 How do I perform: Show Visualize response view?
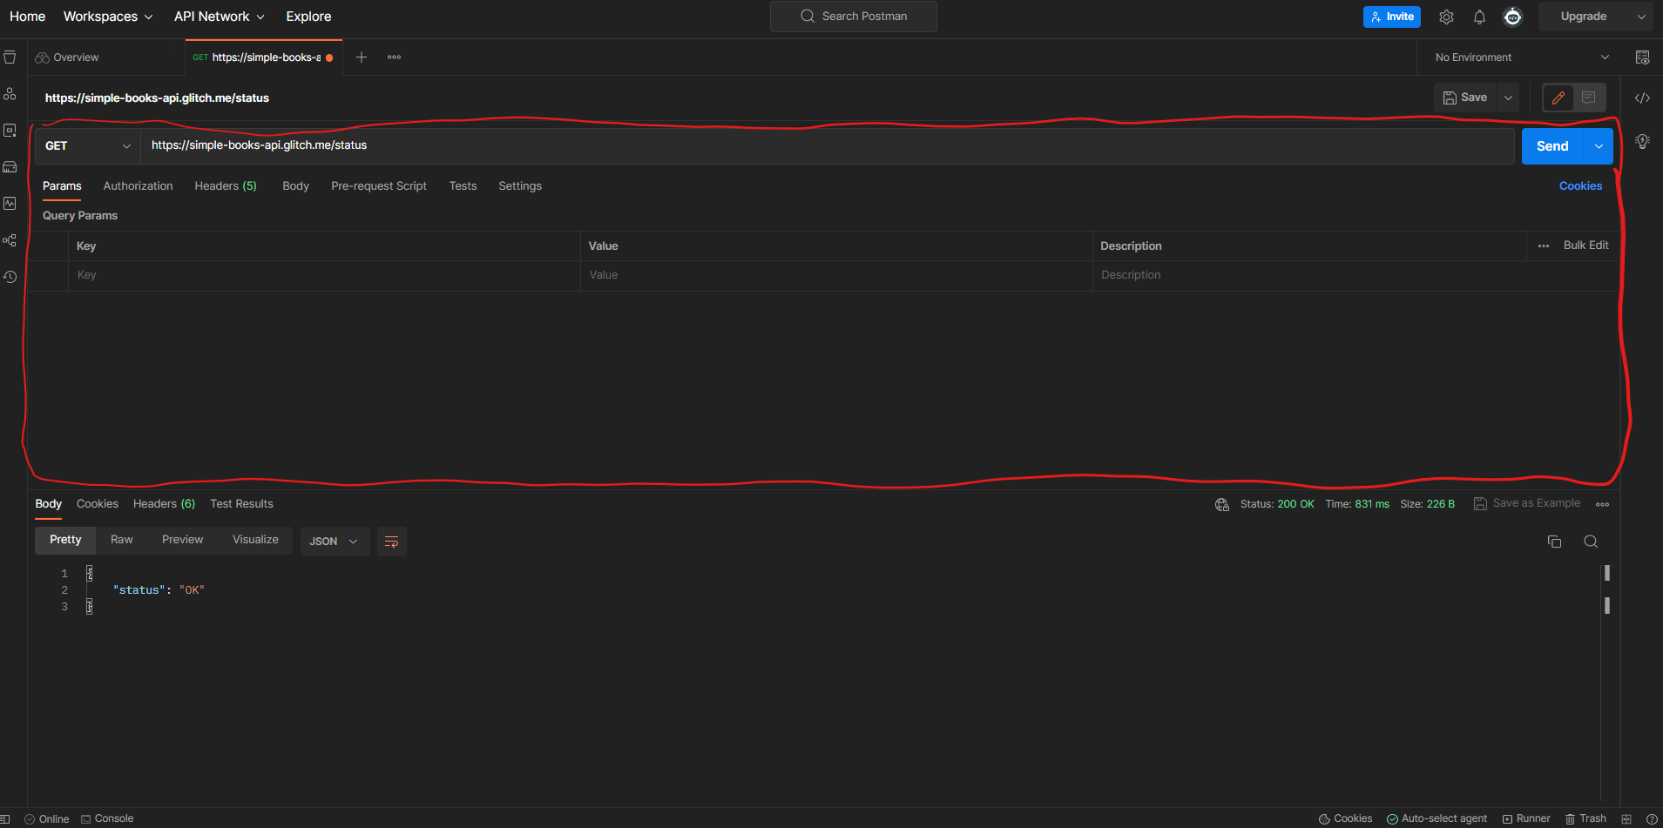(x=255, y=540)
